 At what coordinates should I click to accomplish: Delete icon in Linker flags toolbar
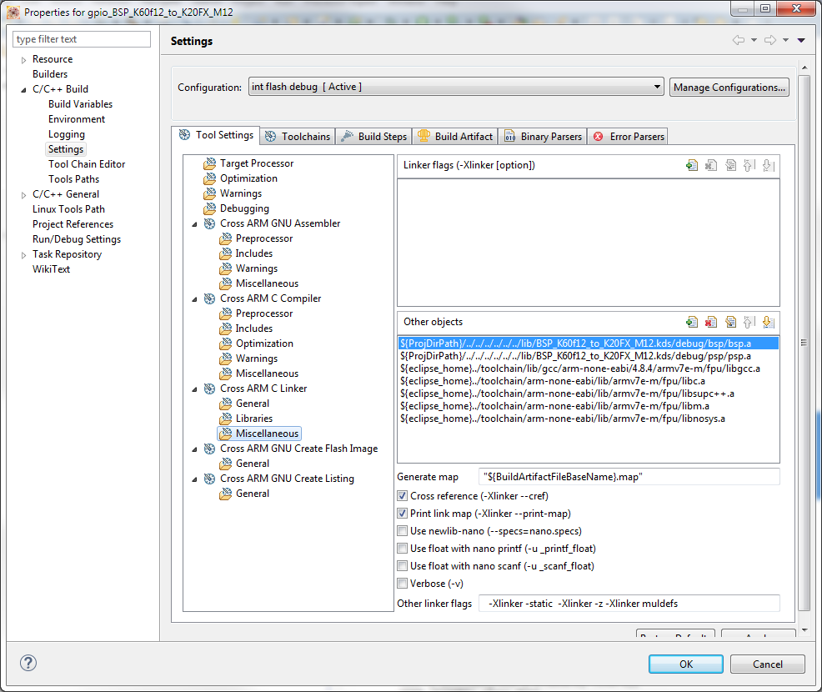tap(711, 166)
